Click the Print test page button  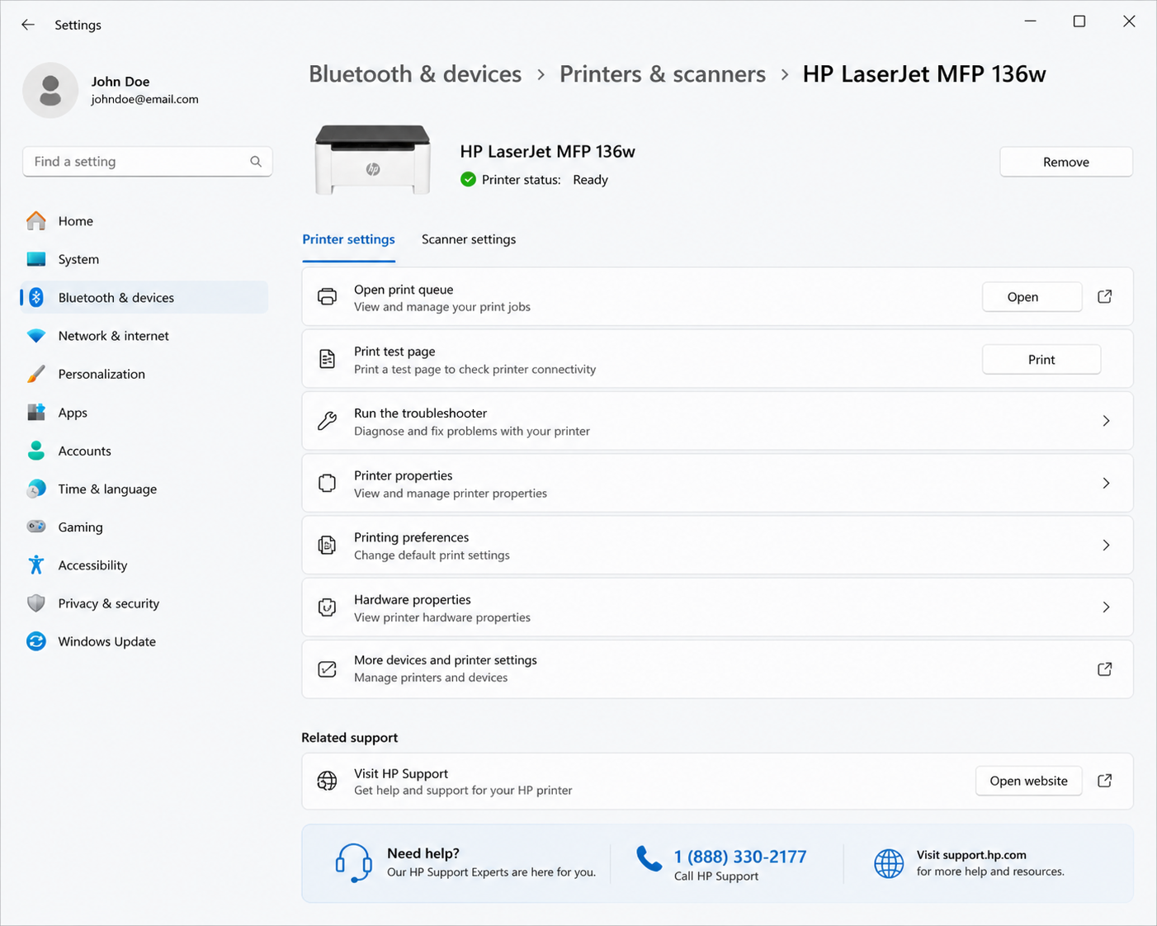click(x=1041, y=359)
